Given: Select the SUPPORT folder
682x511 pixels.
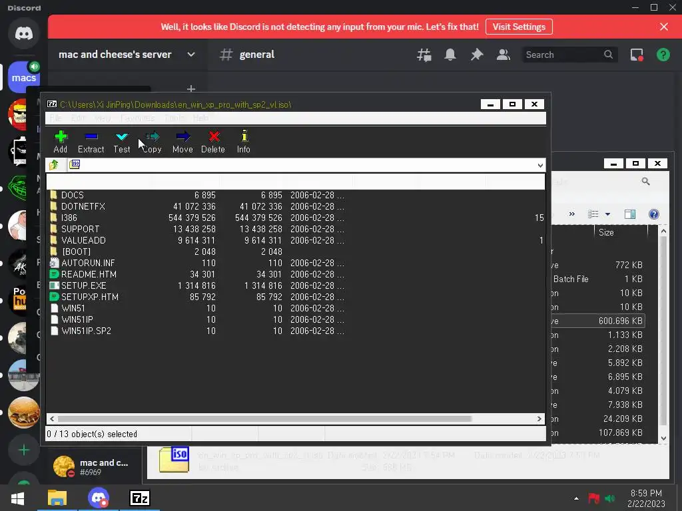Looking at the screenshot, I should pyautogui.click(x=80, y=229).
